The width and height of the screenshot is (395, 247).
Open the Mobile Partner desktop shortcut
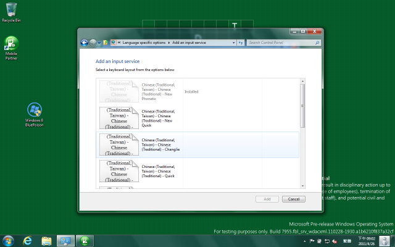click(11, 48)
